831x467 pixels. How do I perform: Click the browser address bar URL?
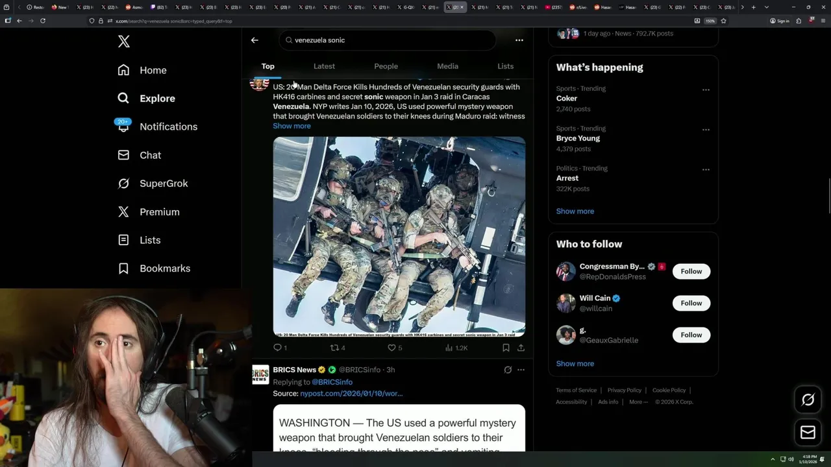(x=173, y=21)
